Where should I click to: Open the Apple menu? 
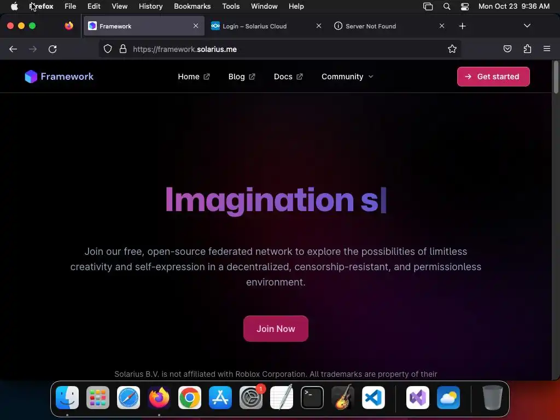pyautogui.click(x=14, y=6)
